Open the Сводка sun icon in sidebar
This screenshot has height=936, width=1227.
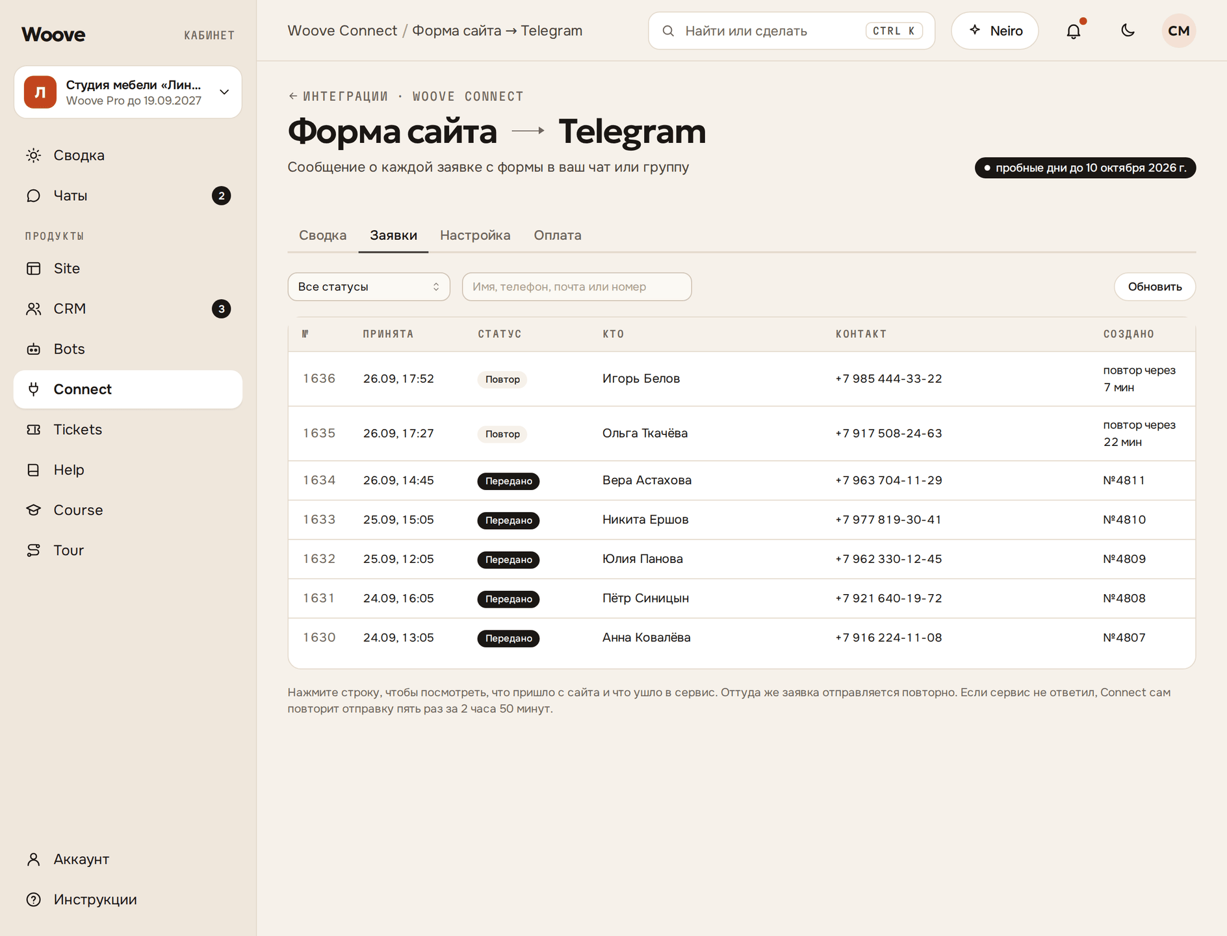point(34,155)
